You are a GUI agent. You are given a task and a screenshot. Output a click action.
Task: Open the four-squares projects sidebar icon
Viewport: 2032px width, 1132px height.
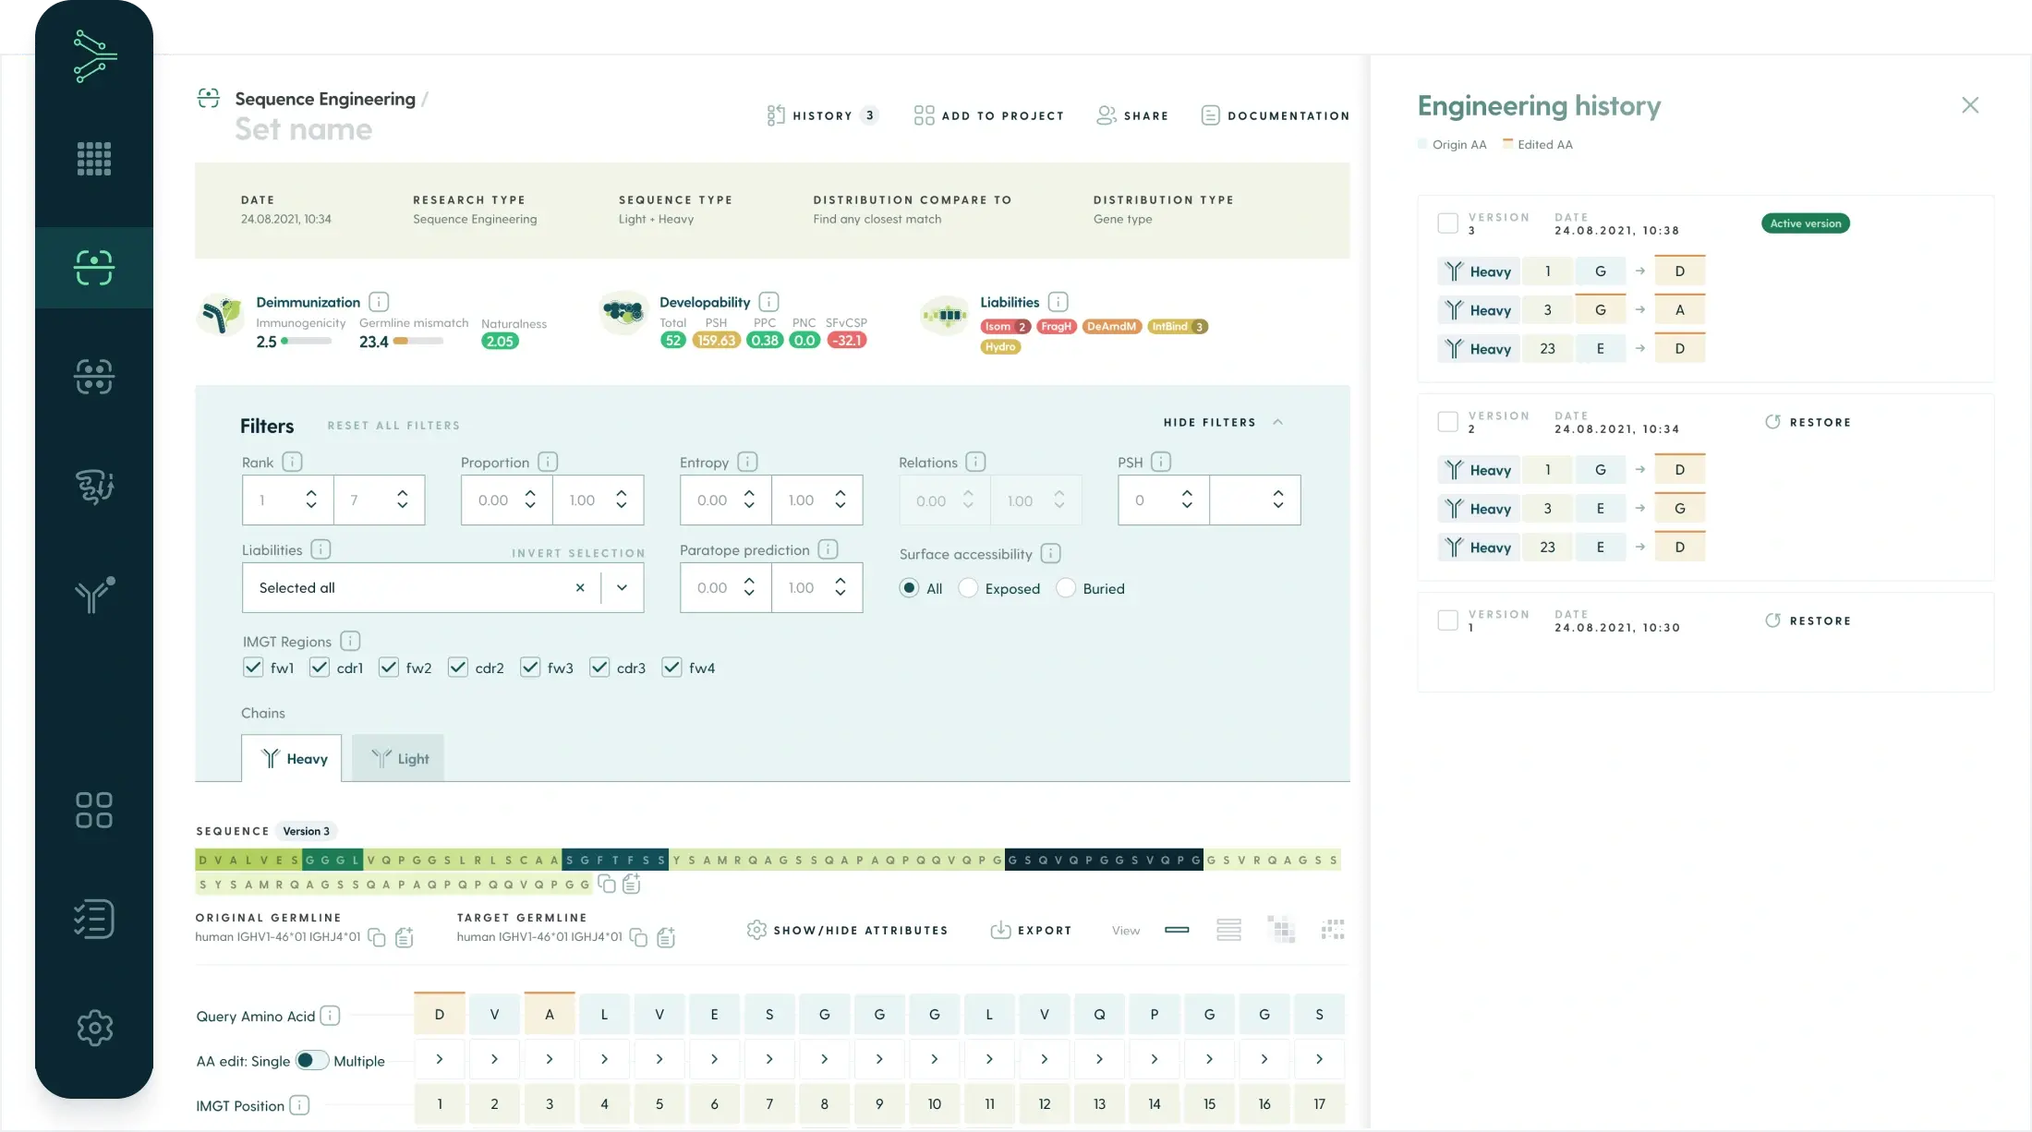click(94, 810)
